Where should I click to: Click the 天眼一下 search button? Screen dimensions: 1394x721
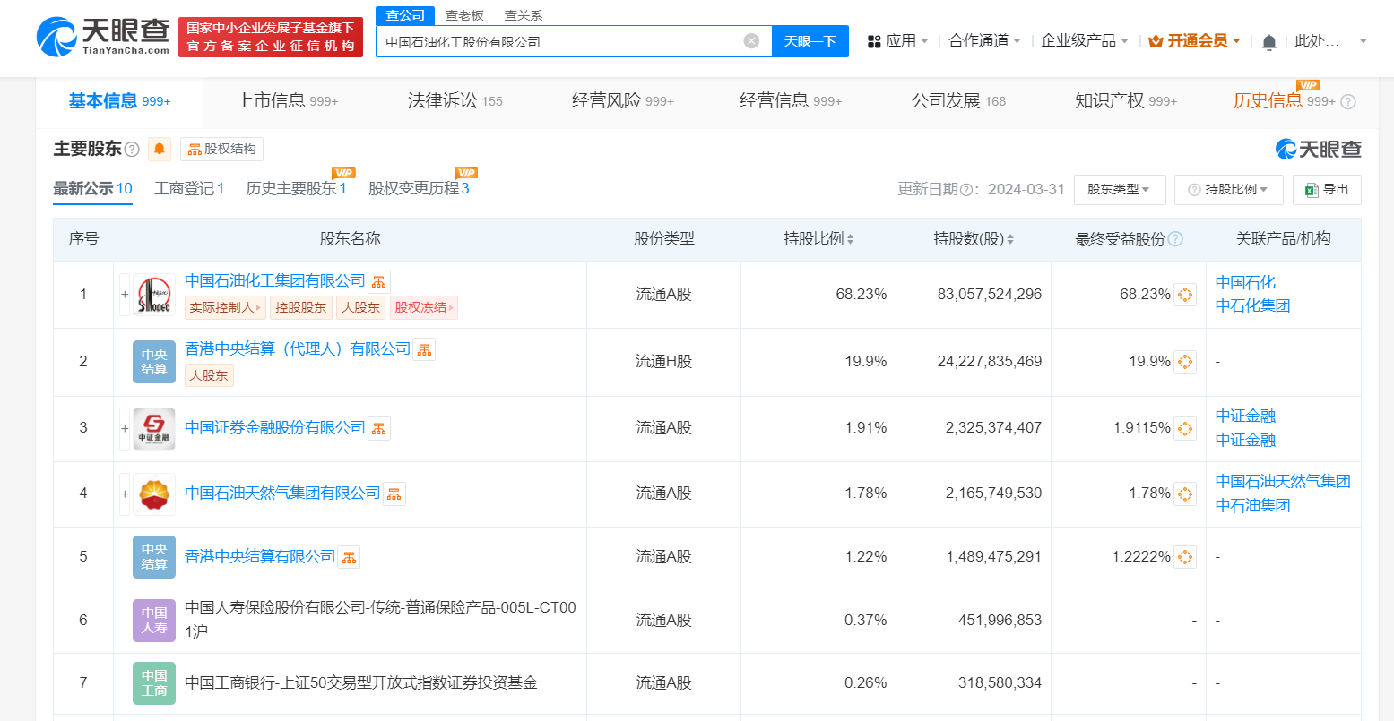810,40
